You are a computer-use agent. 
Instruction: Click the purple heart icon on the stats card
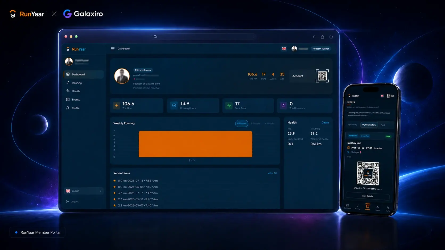(283, 105)
